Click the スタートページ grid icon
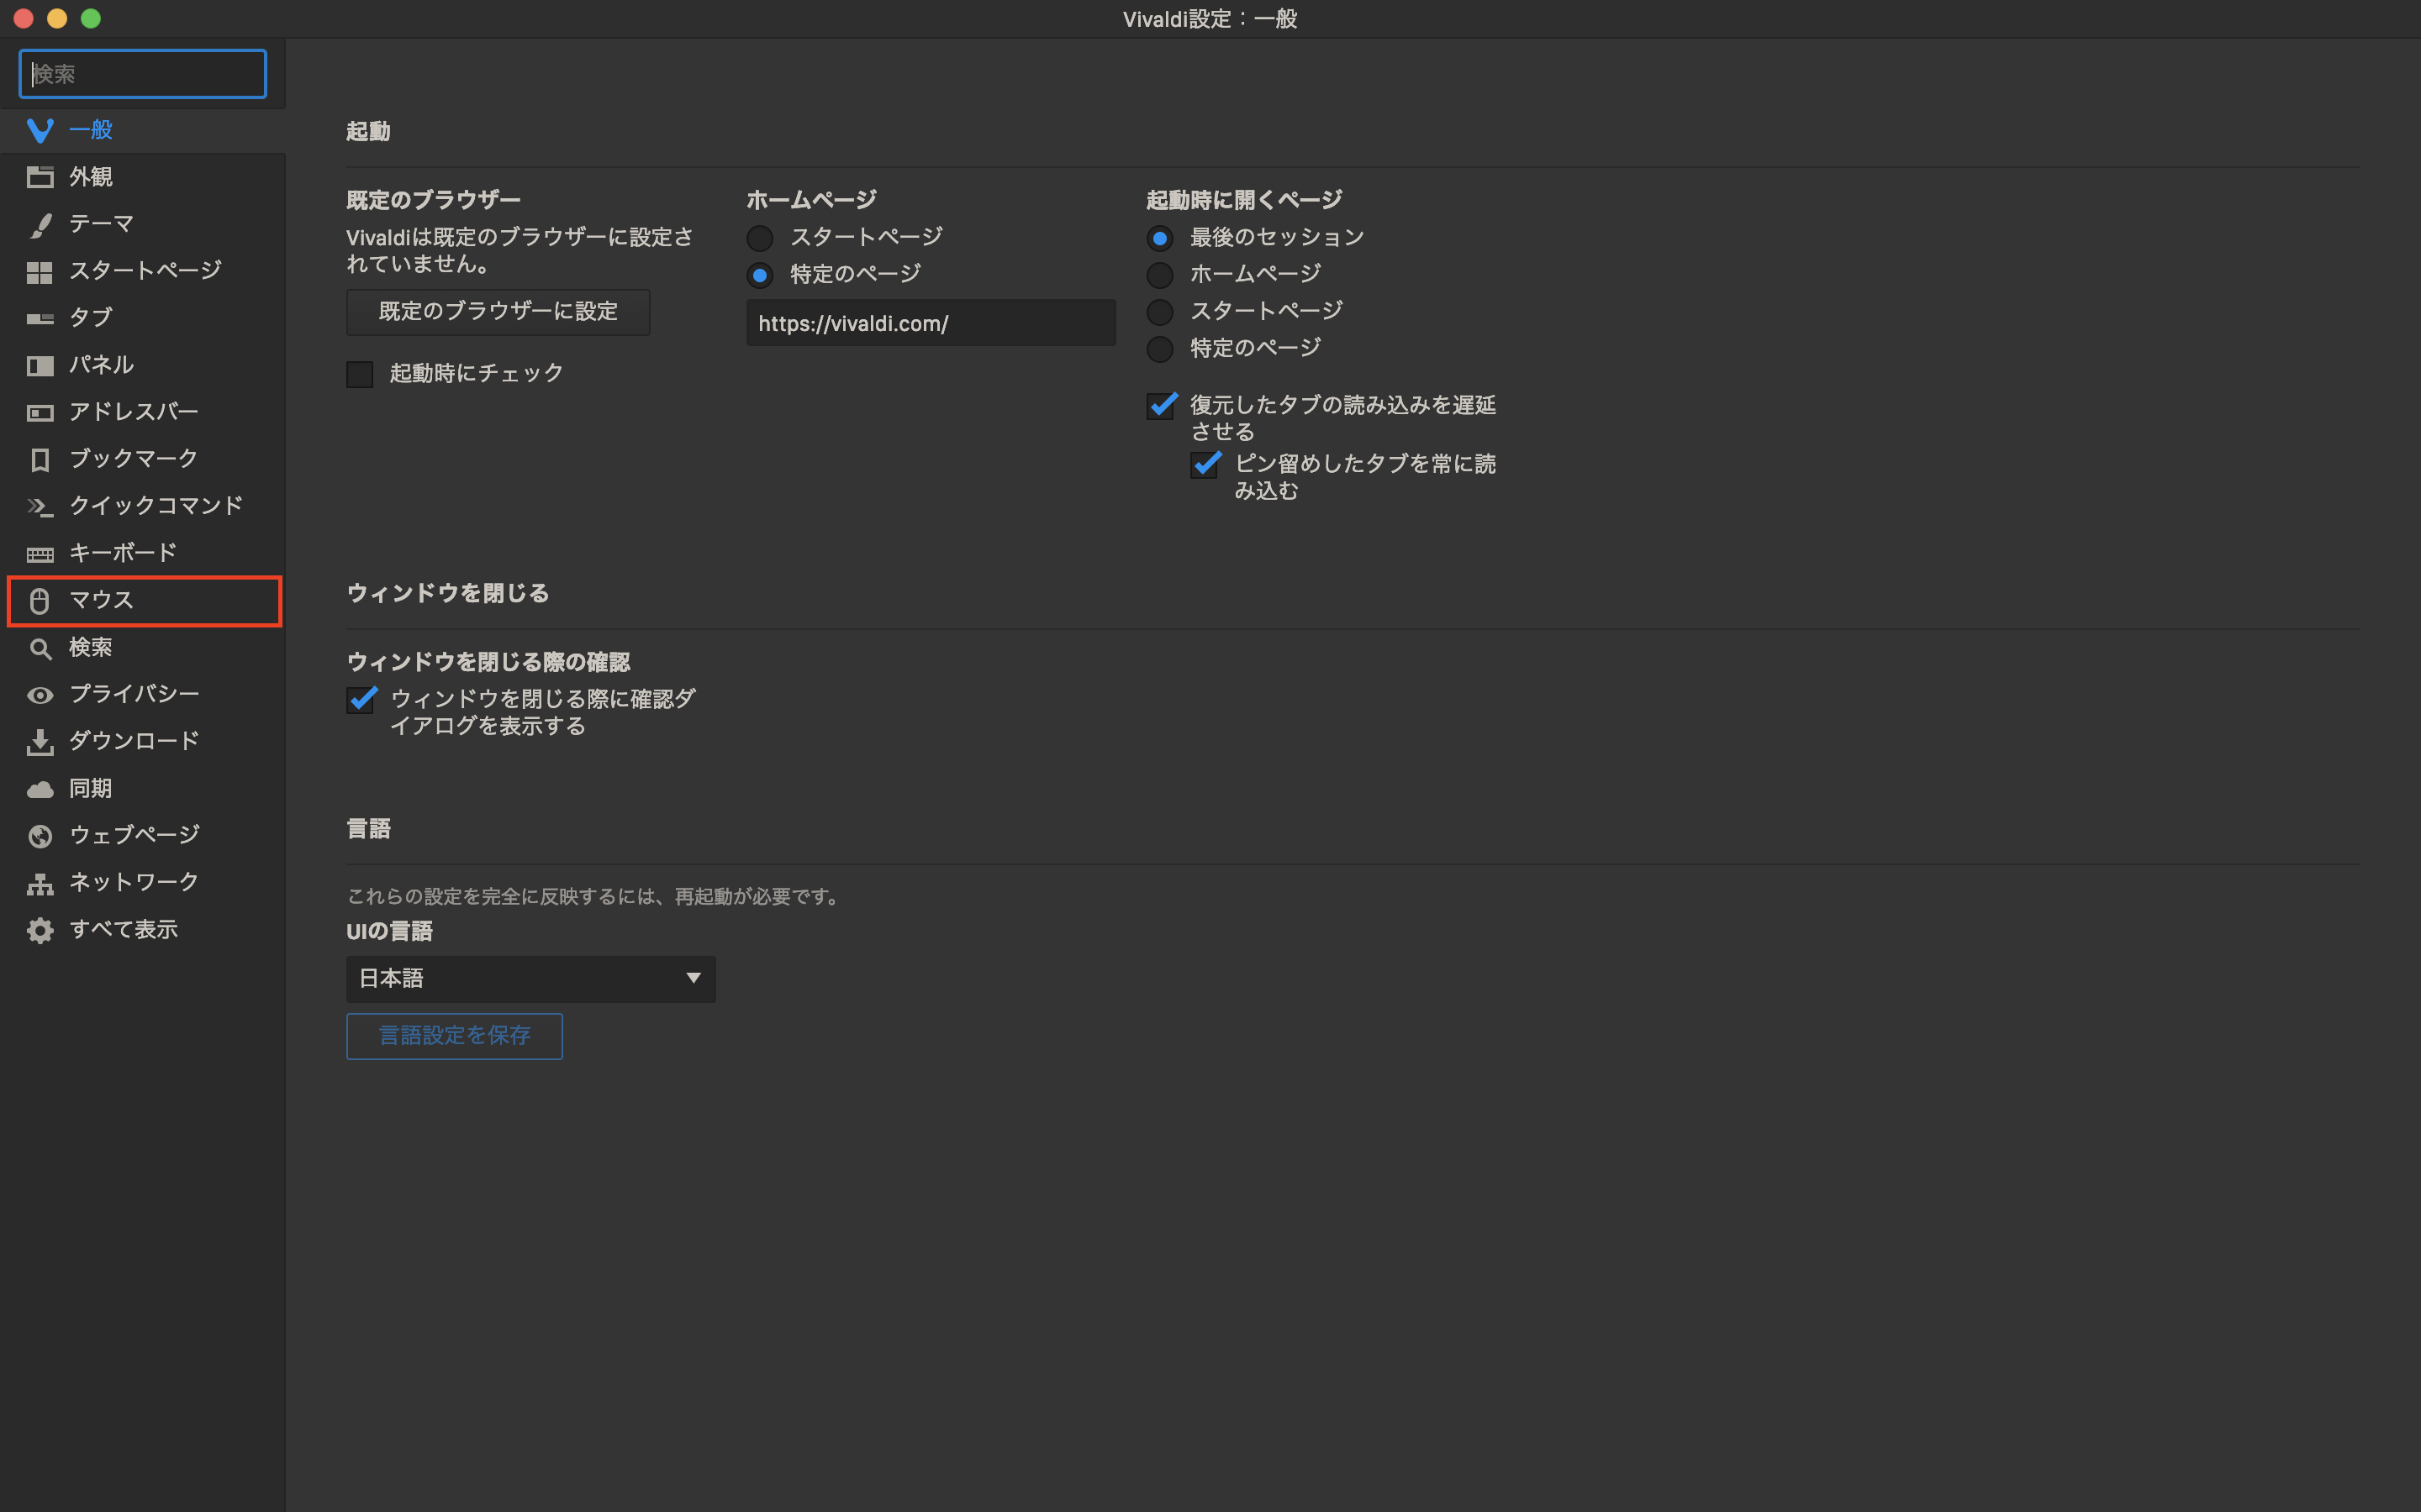Viewport: 2421px width, 1512px height. pos(40,271)
